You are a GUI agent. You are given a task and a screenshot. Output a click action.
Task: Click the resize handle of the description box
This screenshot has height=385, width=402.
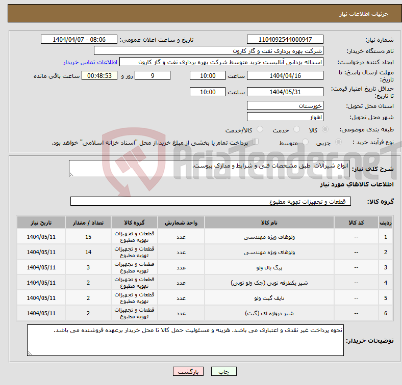(x=71, y=175)
